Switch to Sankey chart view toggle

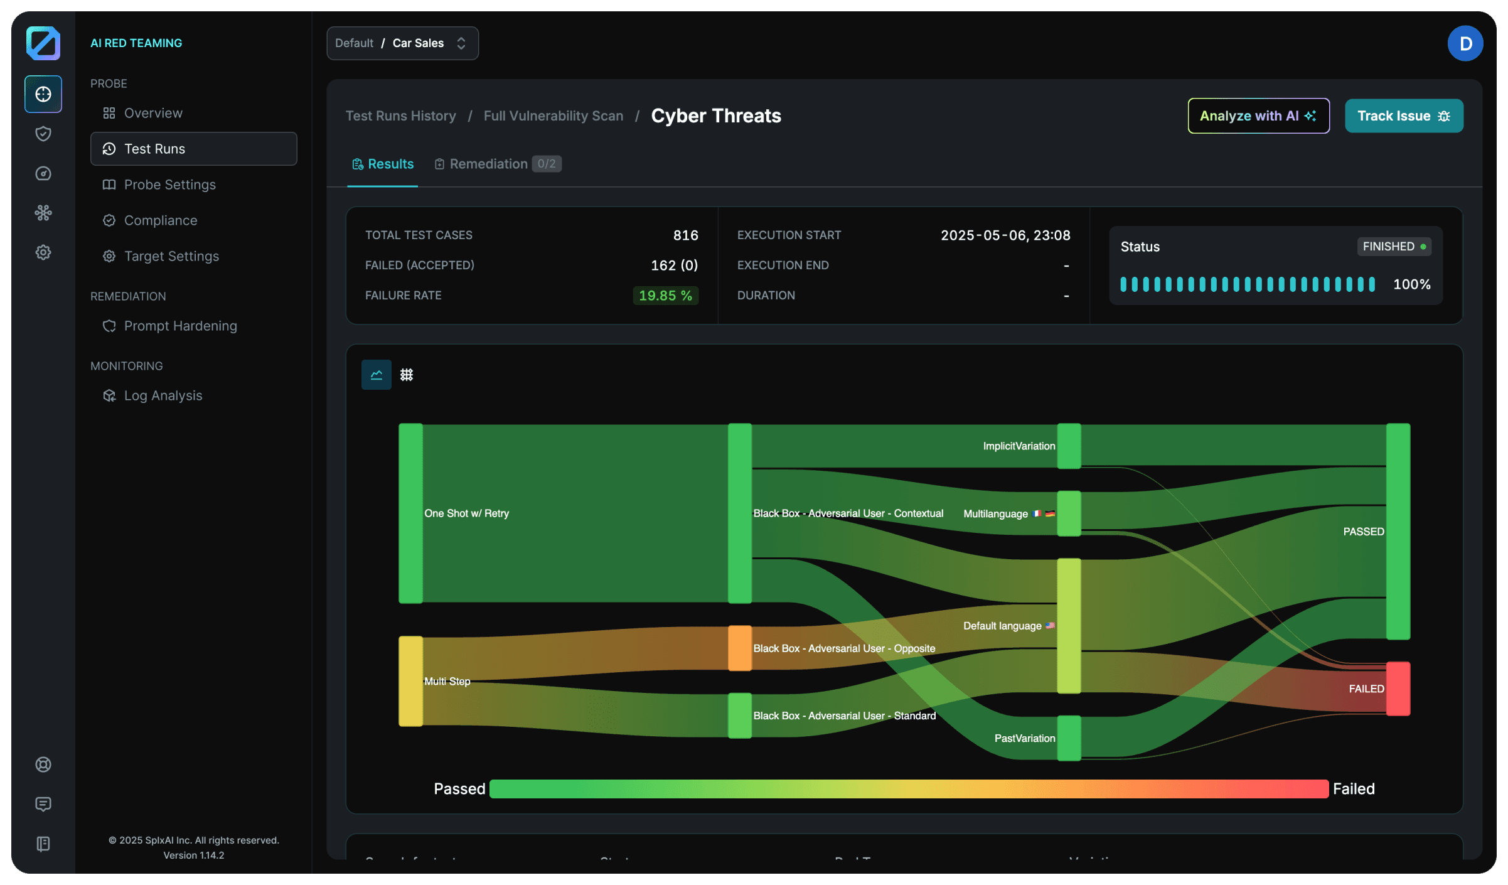coord(377,375)
